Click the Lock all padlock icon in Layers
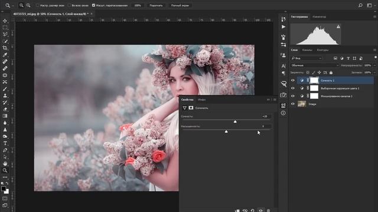Viewport: 378px width, 212px height. [x=331, y=72]
